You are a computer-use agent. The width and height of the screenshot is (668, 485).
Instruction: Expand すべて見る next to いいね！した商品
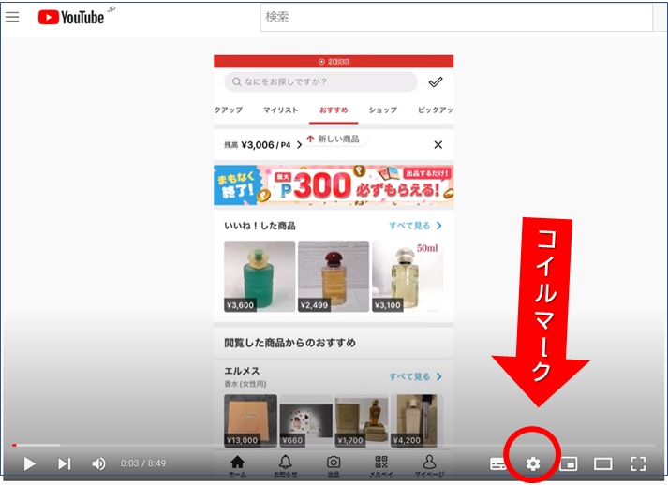pyautogui.click(x=415, y=226)
